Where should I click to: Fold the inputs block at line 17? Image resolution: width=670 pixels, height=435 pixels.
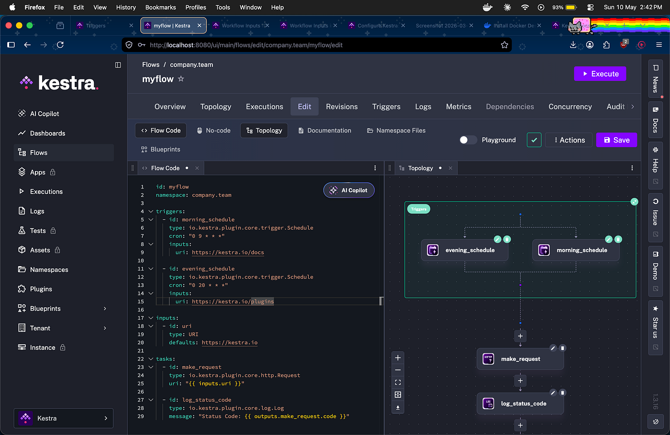click(151, 318)
